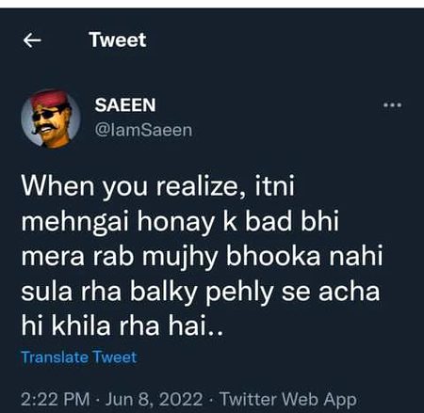
Task: Open SAEEN's cartoon profile avatar
Action: [x=51, y=119]
